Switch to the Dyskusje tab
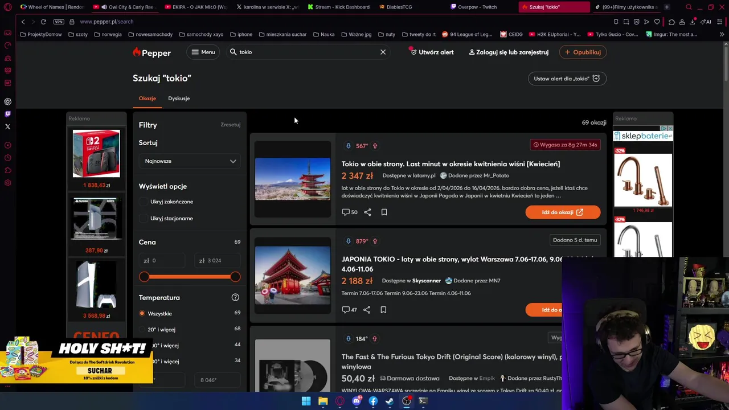 (179, 99)
